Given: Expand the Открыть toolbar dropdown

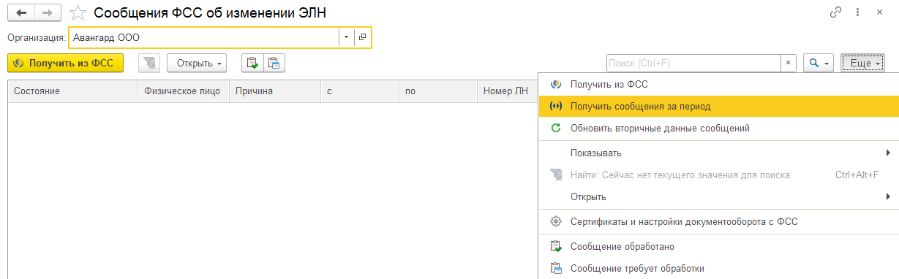Looking at the screenshot, I should [x=197, y=64].
